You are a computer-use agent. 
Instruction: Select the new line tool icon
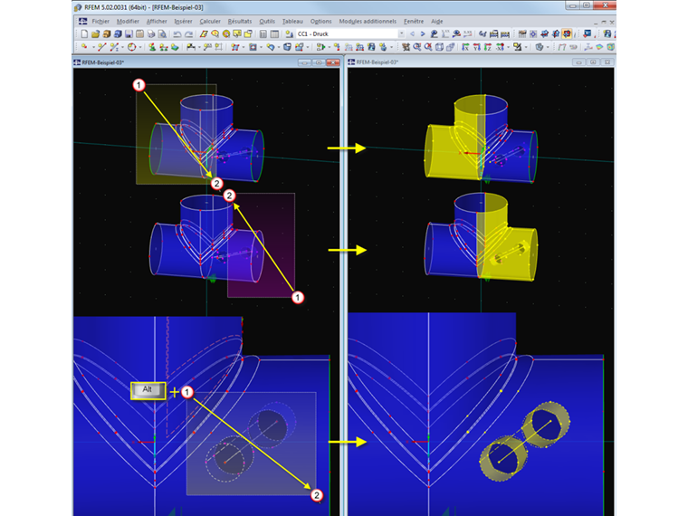[101, 47]
